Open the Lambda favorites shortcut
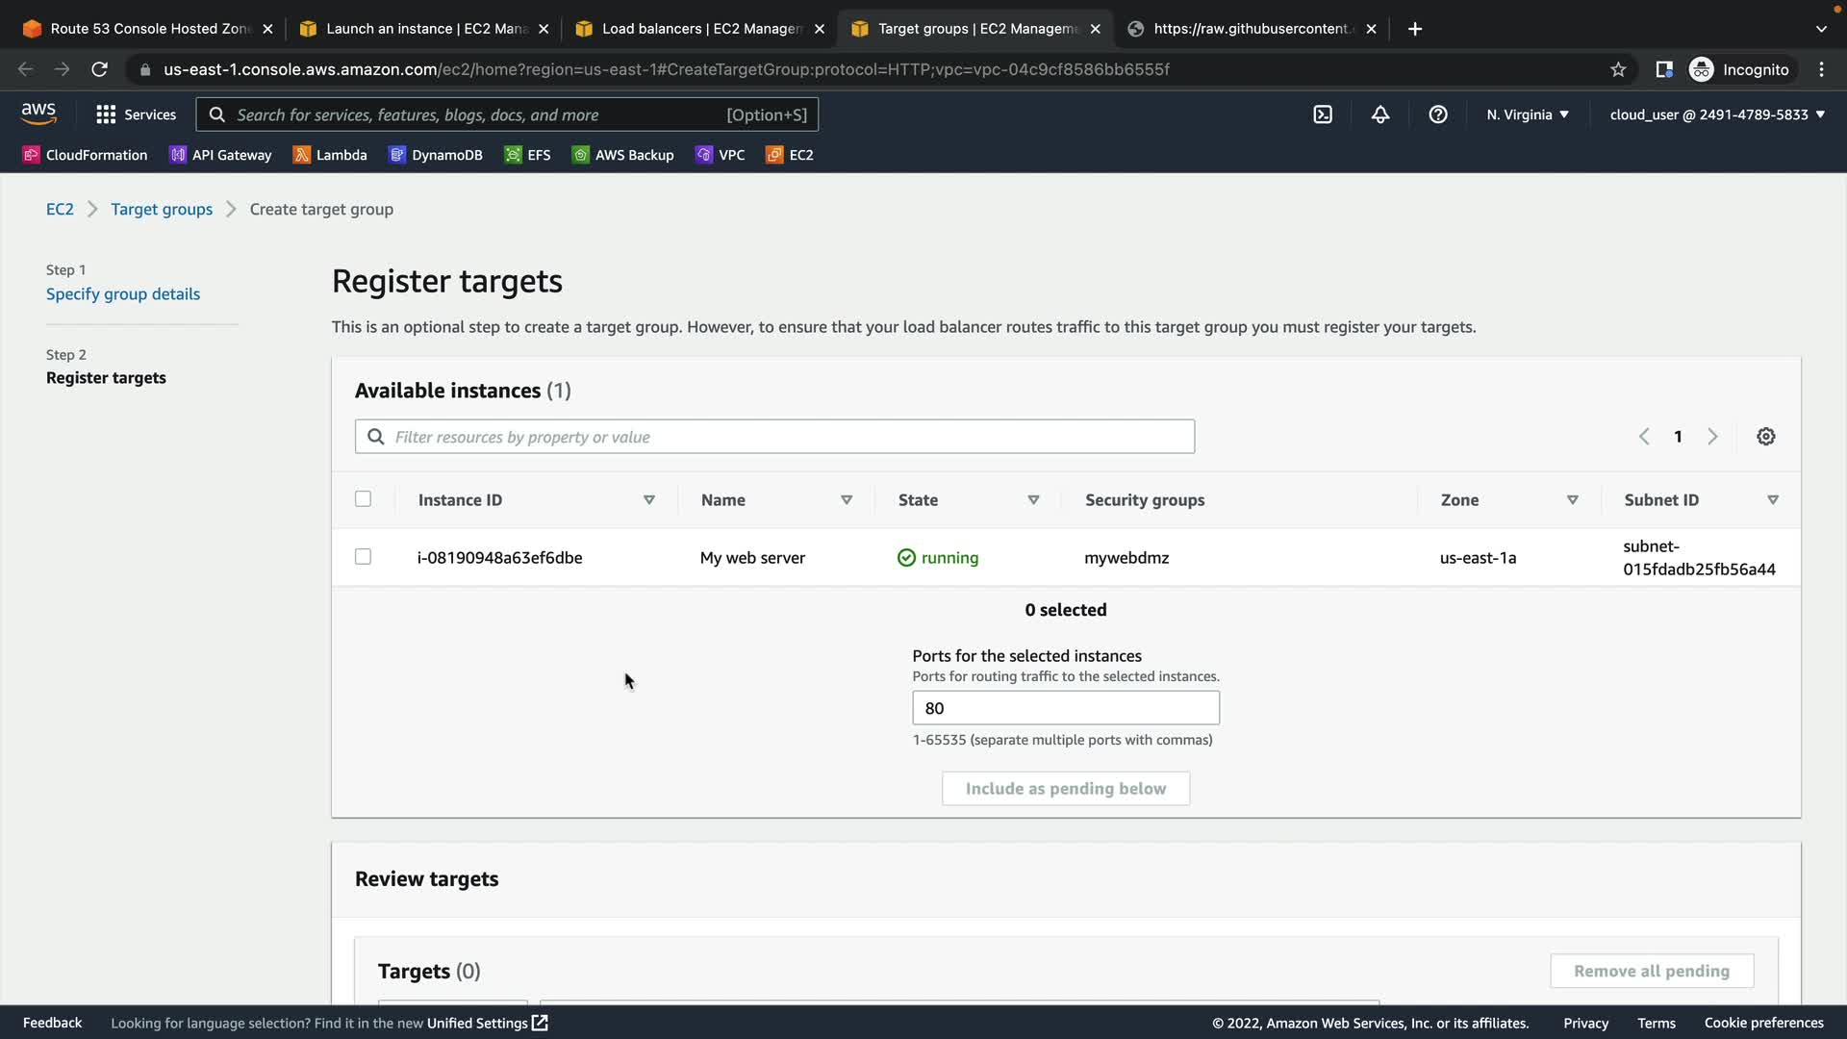Viewport: 1847px width, 1039px height. 330,155
